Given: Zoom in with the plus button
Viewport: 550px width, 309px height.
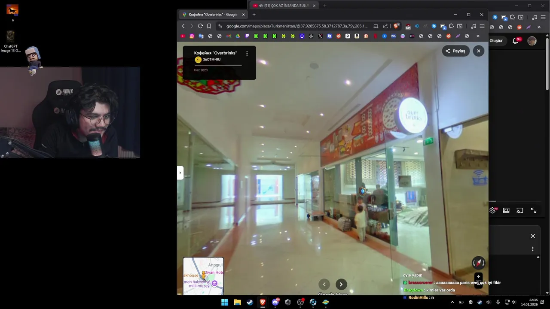Looking at the screenshot, I should coord(478,277).
